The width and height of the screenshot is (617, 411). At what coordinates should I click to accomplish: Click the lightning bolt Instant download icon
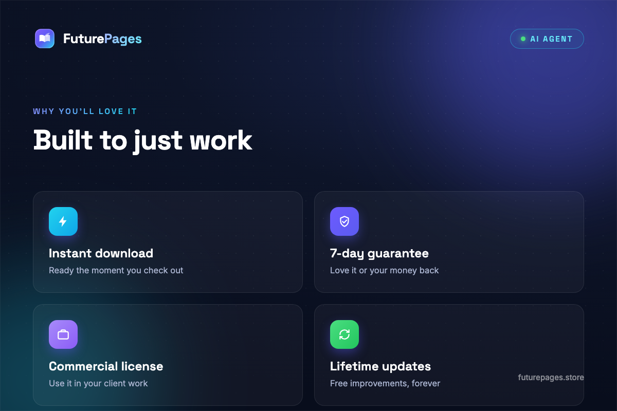[63, 221]
